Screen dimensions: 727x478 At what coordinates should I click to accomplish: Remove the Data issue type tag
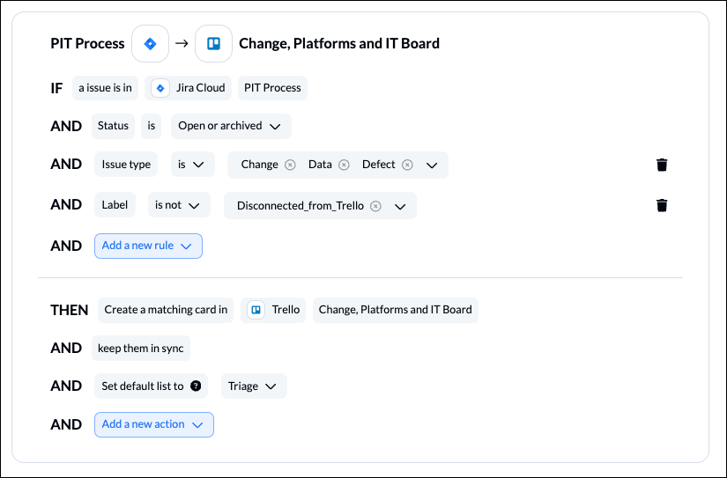coord(344,165)
